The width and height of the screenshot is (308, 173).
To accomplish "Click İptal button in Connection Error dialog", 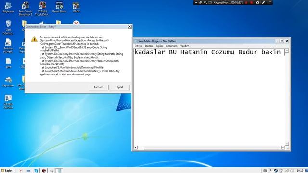I will [x=120, y=87].
